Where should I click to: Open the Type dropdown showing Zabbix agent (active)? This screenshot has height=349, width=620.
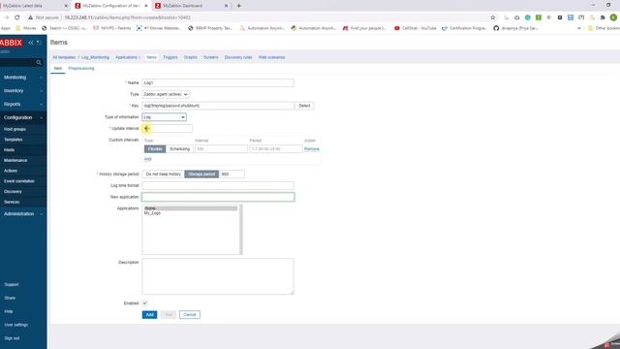pos(166,94)
